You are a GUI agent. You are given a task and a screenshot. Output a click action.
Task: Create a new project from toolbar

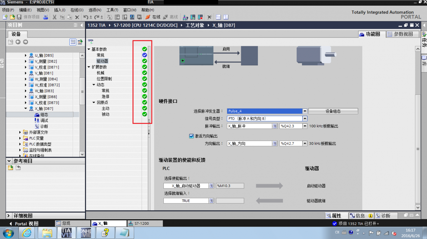pyautogui.click(x=5, y=17)
